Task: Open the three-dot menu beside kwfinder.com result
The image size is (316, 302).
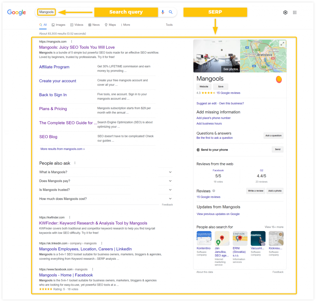Action: [69, 217]
